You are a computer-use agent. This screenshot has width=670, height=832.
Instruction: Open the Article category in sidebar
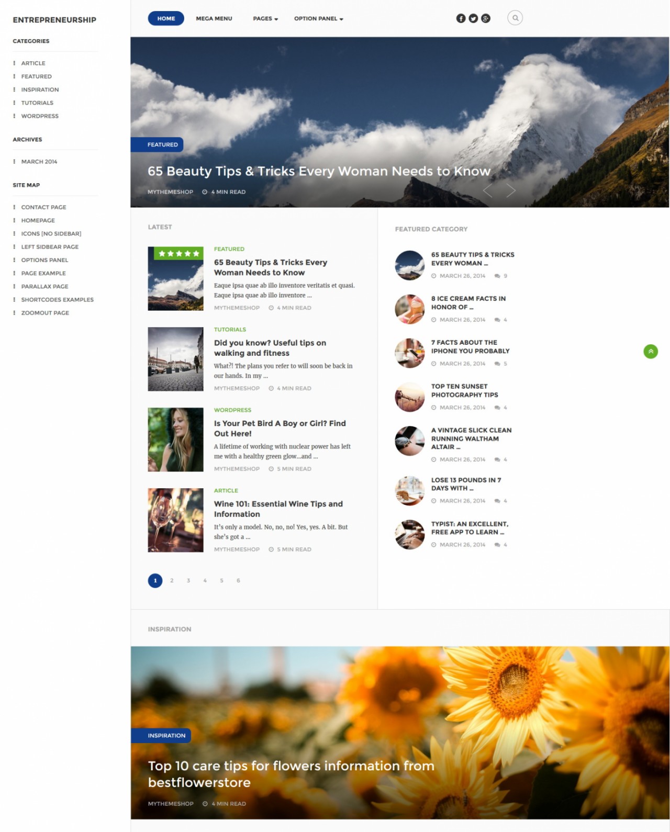33,63
